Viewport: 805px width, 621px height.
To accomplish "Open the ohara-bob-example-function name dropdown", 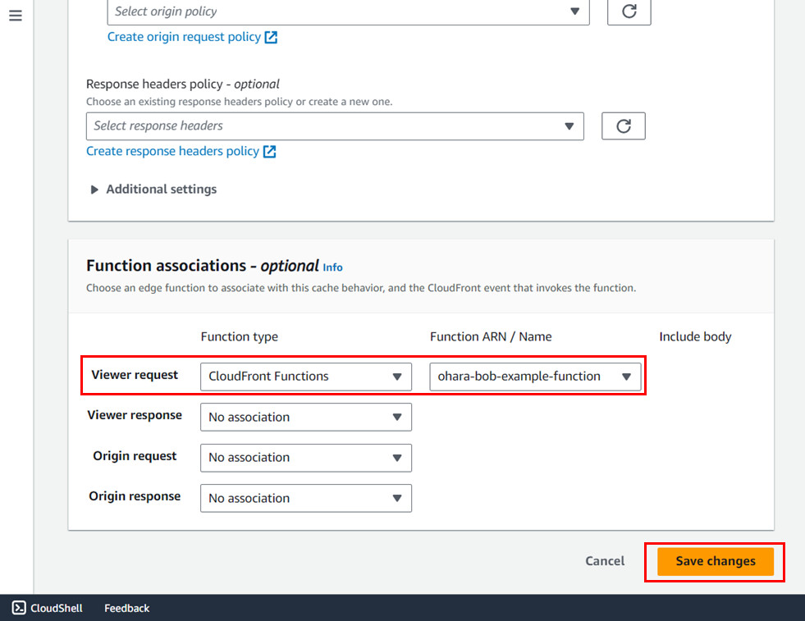I will 534,377.
